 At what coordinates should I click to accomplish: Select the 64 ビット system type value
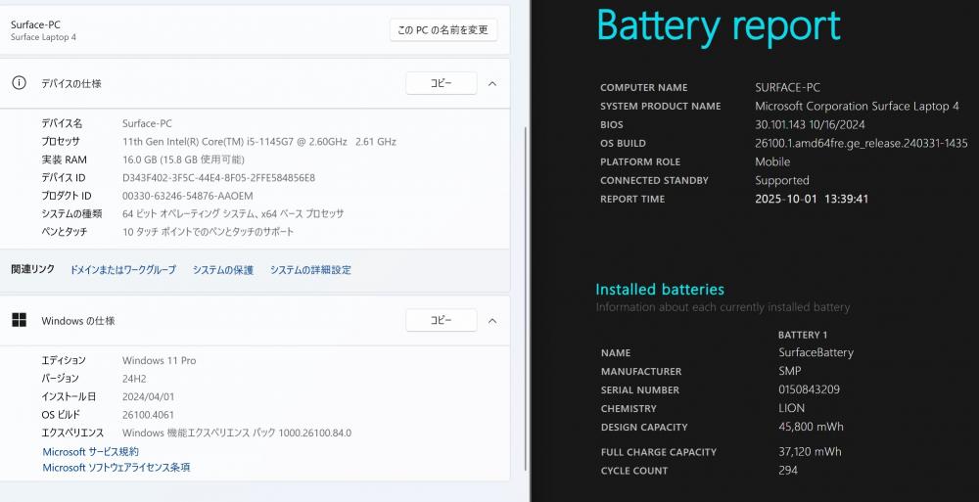click(x=233, y=213)
